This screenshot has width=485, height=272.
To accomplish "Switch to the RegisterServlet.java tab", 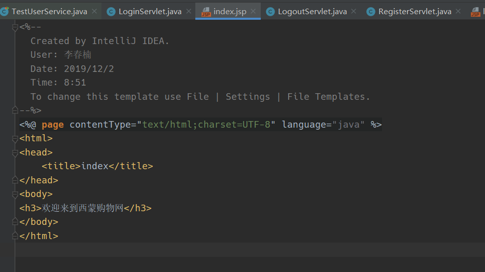I will coord(414,12).
